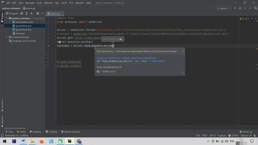
Task: Open the TODO tool window
Action: point(21,132)
